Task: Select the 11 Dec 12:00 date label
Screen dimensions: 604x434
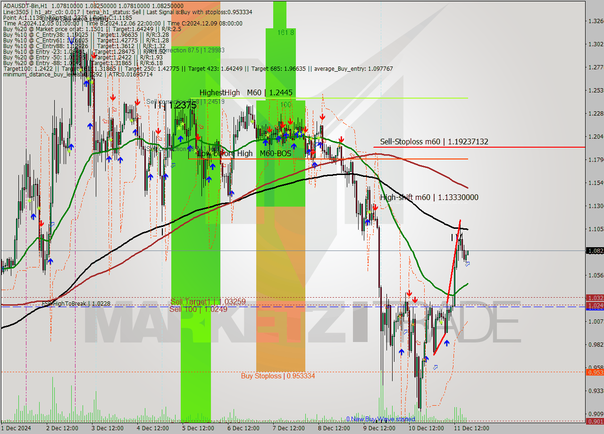Action: tap(472, 428)
